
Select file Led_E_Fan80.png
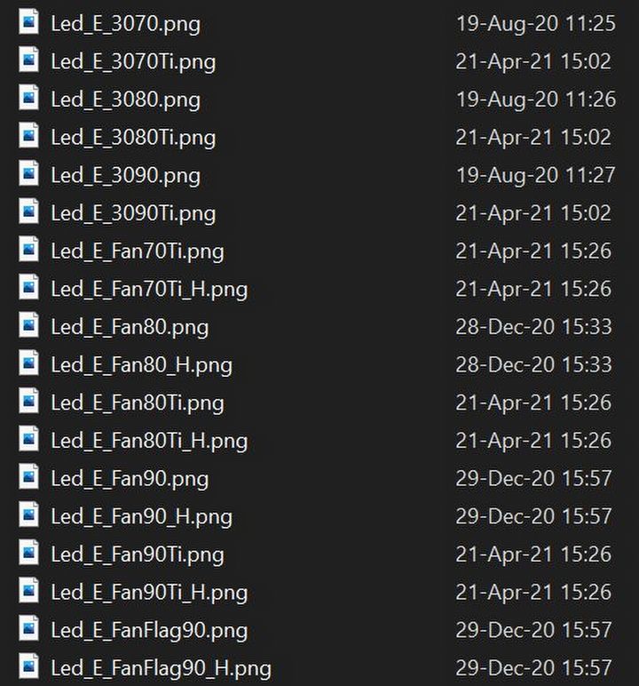130,328
